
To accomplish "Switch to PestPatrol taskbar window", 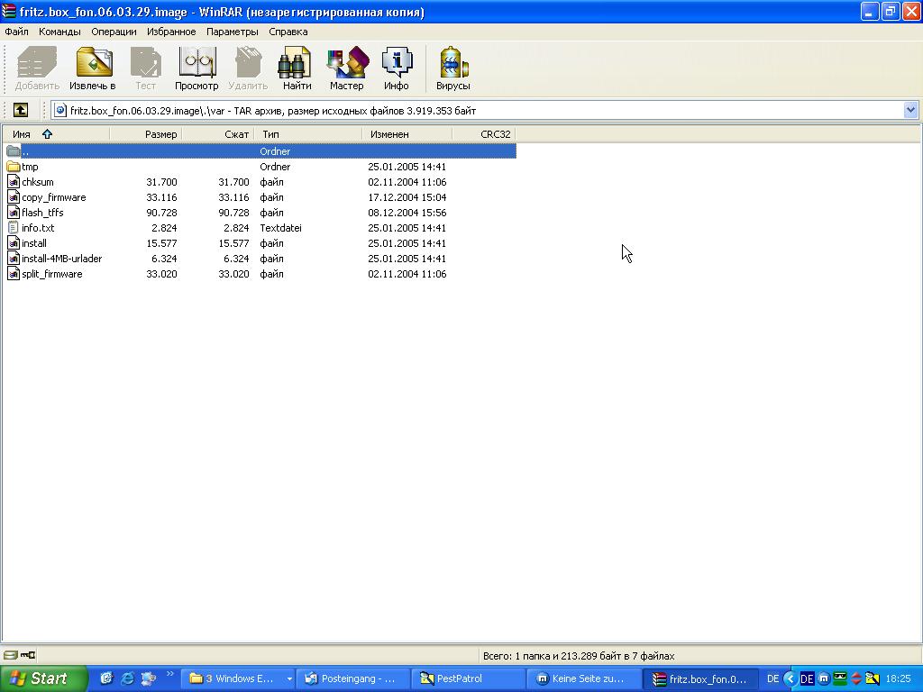I will 467,679.
